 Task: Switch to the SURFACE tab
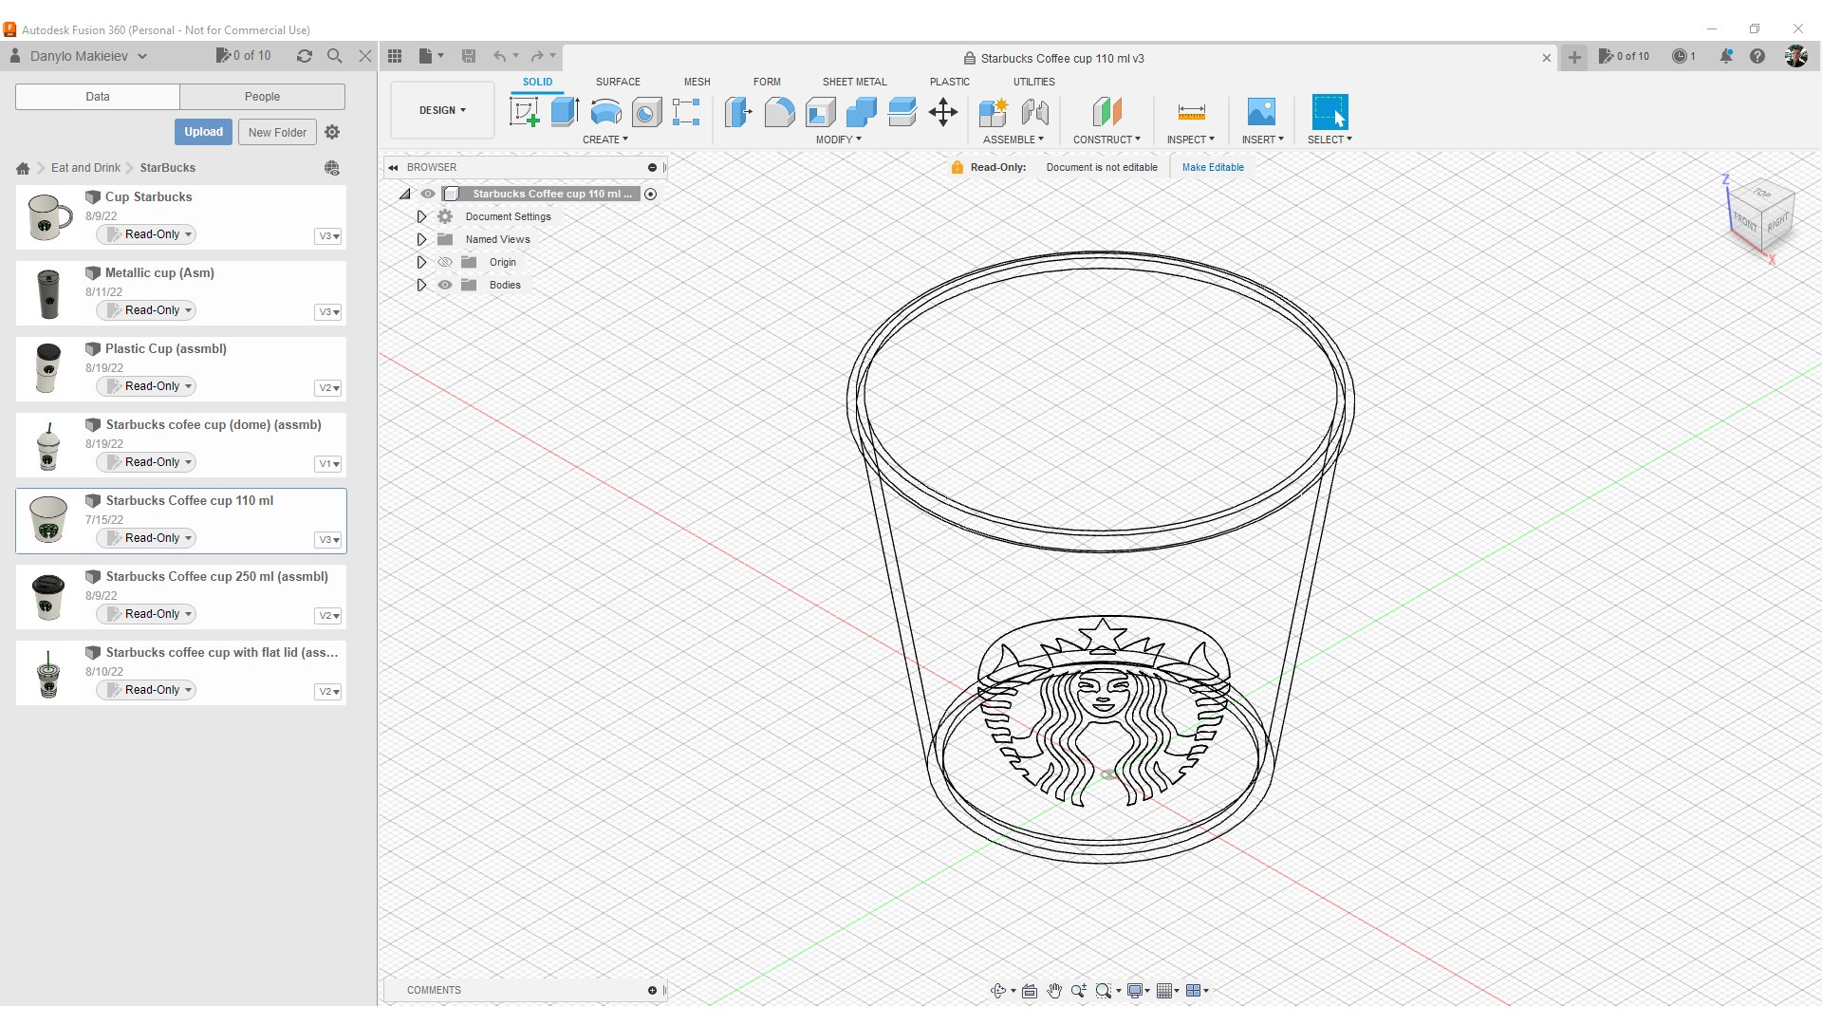(618, 82)
